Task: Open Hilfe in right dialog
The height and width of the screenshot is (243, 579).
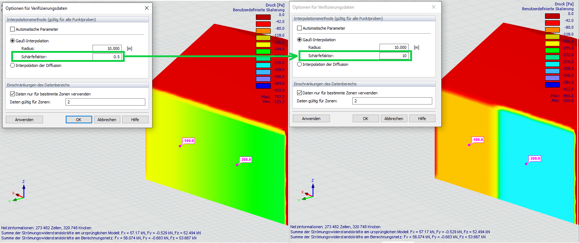Action: 422,119
